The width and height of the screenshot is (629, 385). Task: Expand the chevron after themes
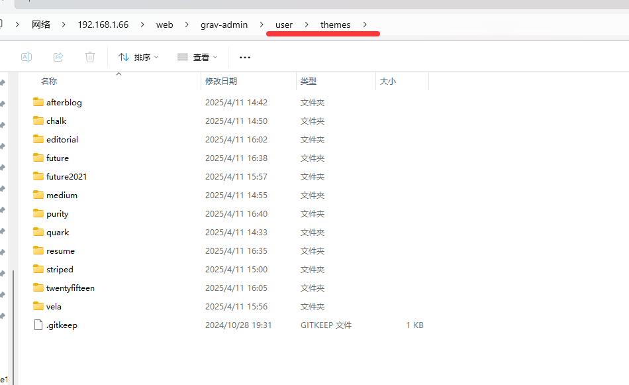pos(365,25)
